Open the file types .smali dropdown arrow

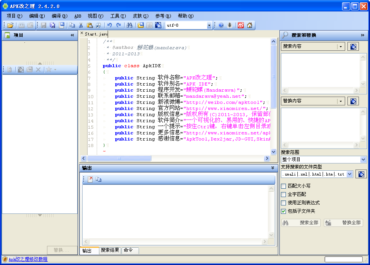click(349, 174)
